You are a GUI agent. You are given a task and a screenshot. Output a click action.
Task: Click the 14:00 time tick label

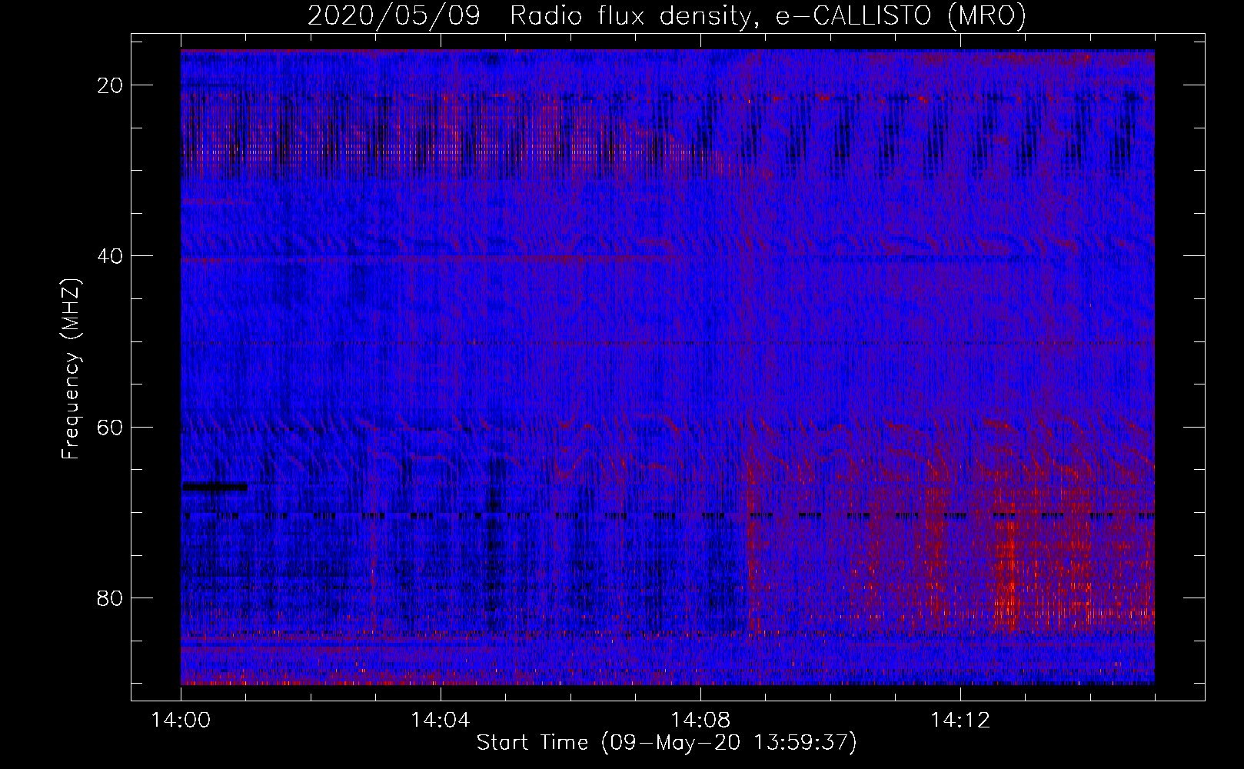pos(181,720)
